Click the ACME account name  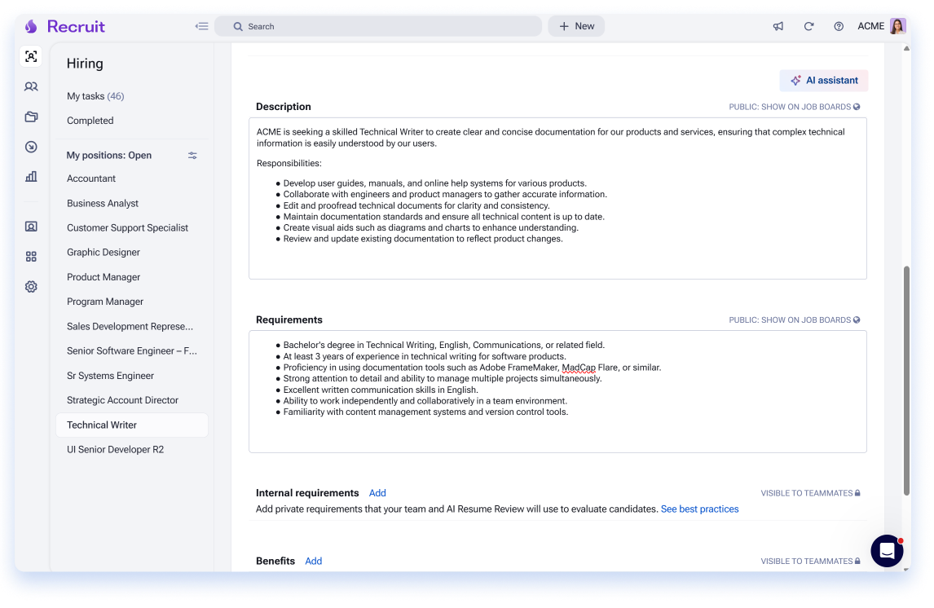coord(870,26)
